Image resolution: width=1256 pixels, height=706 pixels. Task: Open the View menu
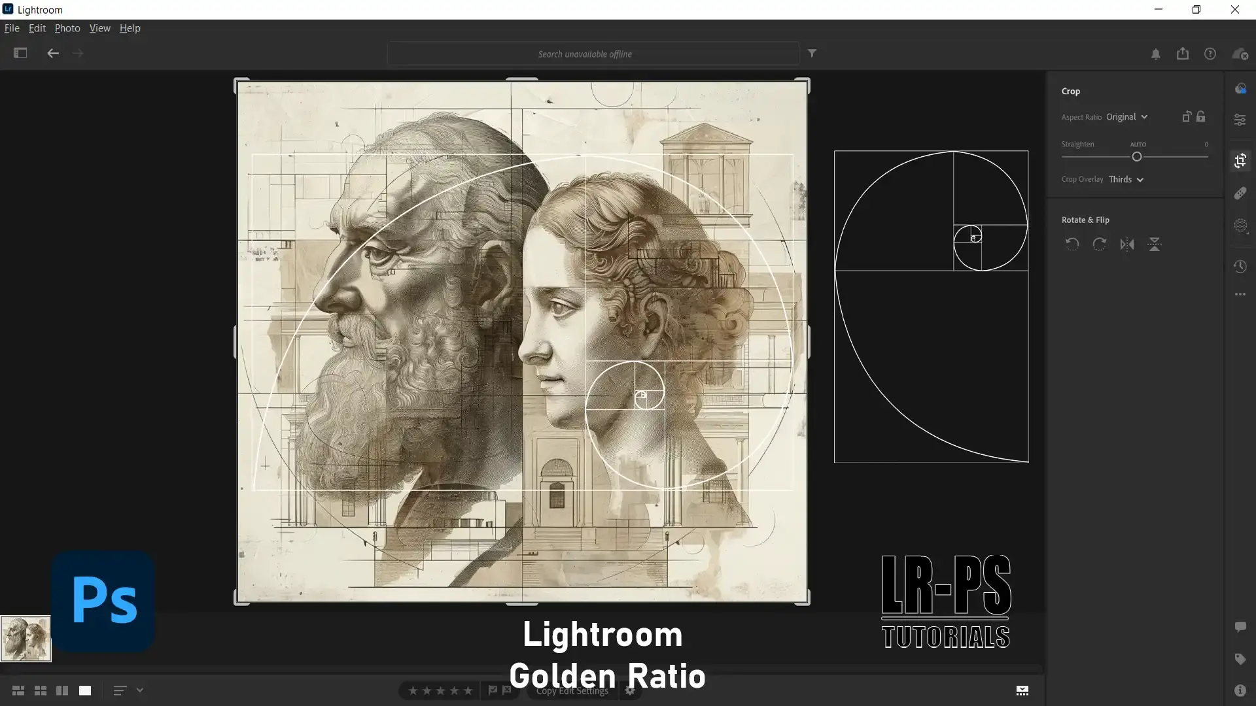[x=100, y=28]
